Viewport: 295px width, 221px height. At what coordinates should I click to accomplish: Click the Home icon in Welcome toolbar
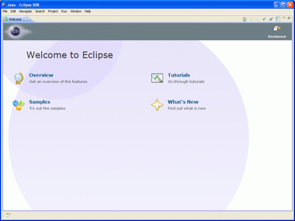coord(244,19)
